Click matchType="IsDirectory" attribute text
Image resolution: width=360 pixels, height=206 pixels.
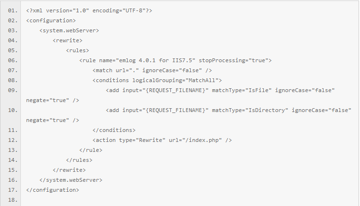tap(250, 110)
